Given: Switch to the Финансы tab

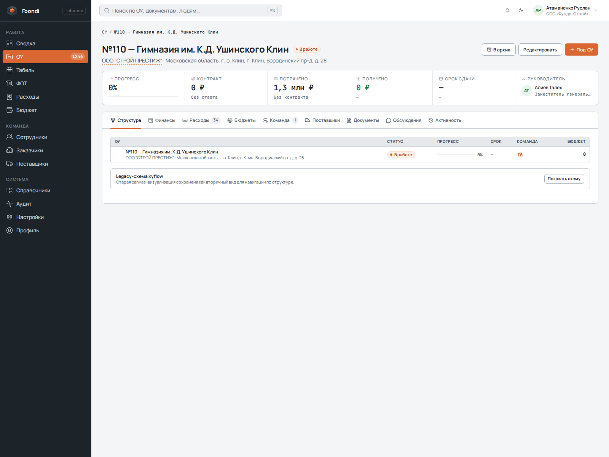Looking at the screenshot, I should (x=162, y=120).
